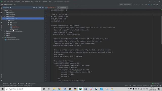162x91 pixels.
Task: Click the Run triangle in toolbar
Action: [134, 5]
